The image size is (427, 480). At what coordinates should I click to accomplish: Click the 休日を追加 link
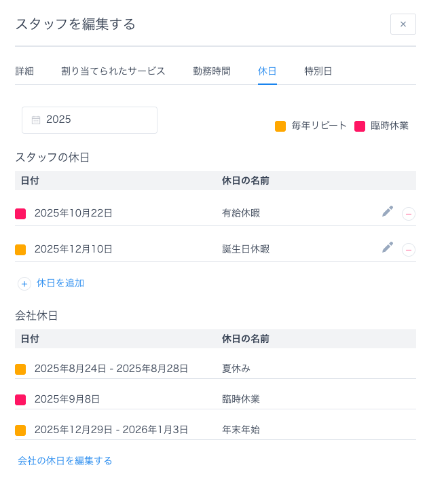click(60, 283)
